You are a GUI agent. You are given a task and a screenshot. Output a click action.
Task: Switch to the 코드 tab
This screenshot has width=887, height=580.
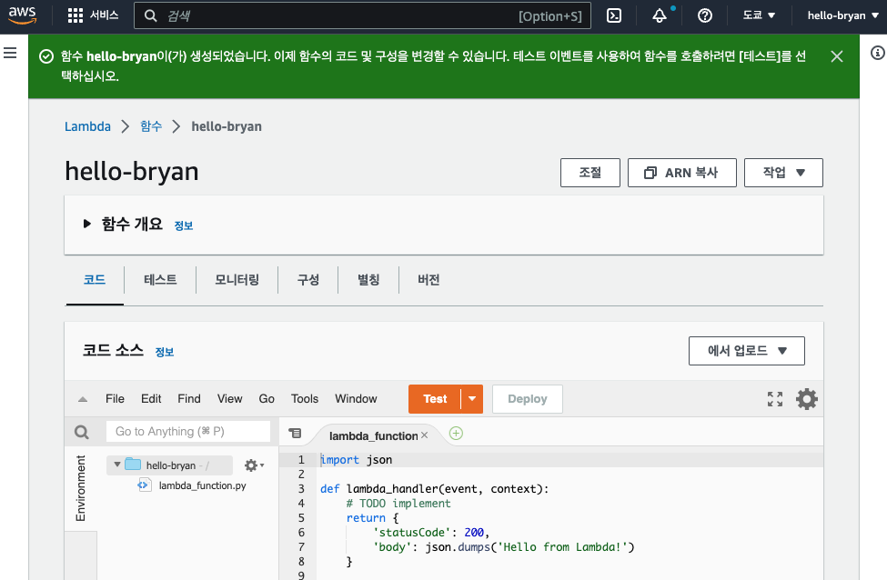pos(95,280)
